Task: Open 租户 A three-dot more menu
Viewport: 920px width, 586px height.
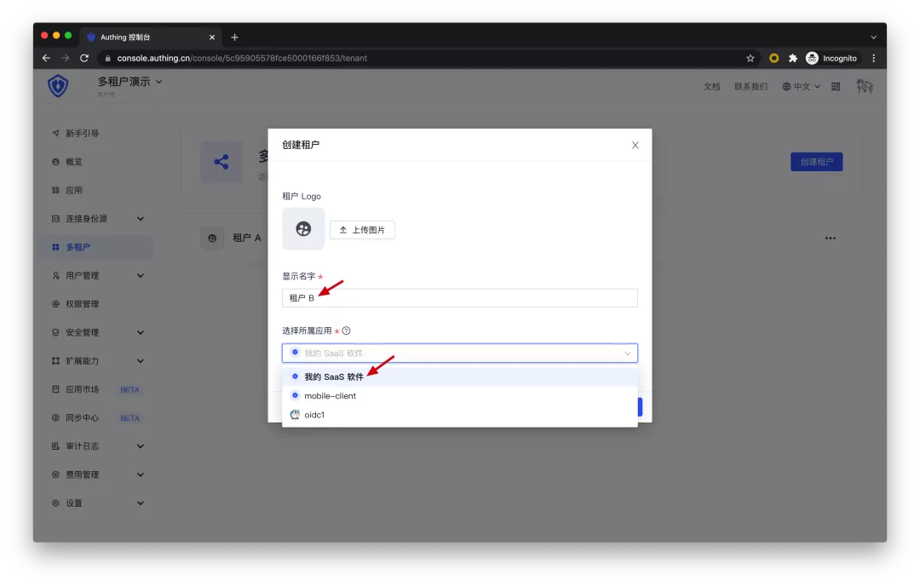Action: click(830, 238)
